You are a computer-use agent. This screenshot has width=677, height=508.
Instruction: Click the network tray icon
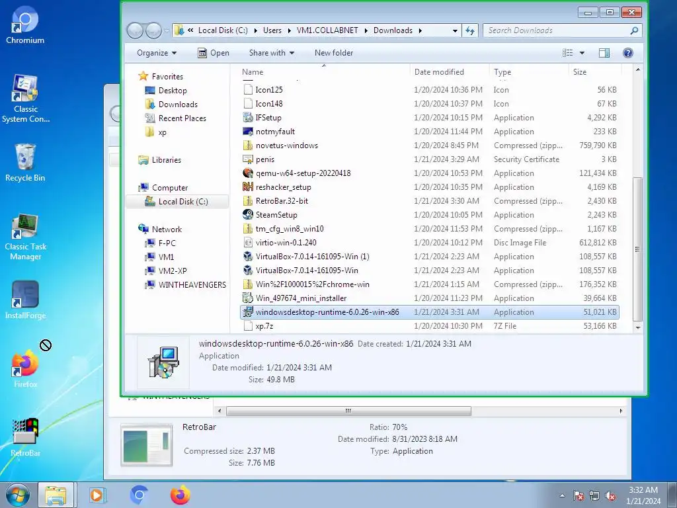(x=594, y=496)
